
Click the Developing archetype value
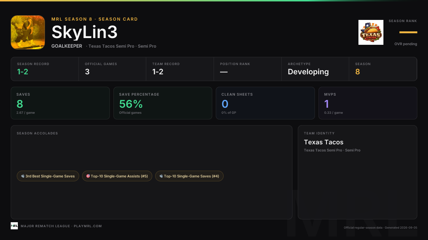[308, 72]
